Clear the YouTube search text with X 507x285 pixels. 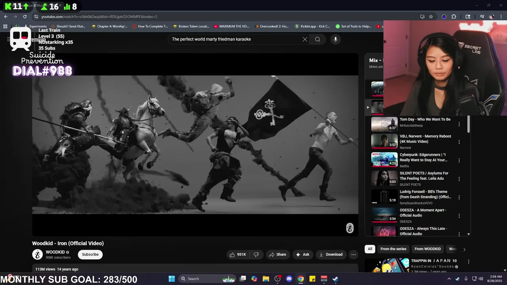point(305,39)
